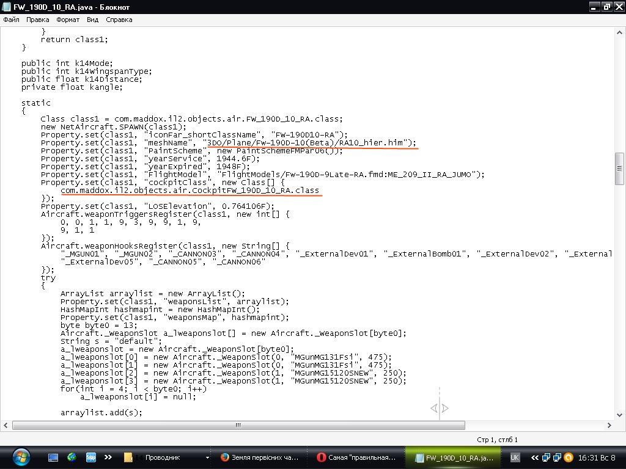
Task: Click the CockpitFW_190D_10_RA.class line
Action: coord(190,191)
